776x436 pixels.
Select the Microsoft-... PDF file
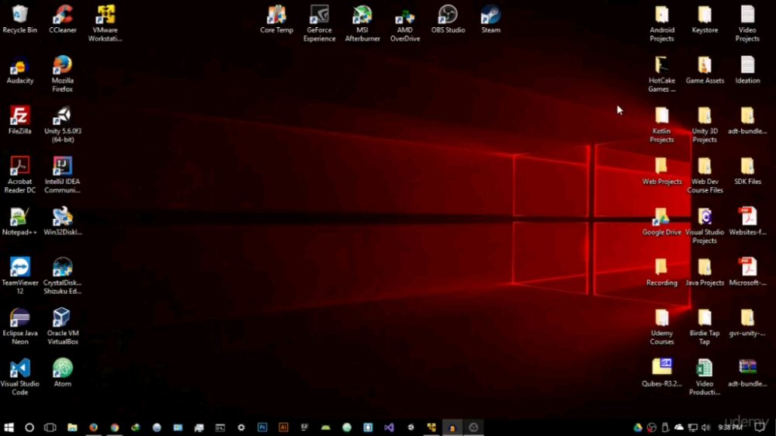747,272
